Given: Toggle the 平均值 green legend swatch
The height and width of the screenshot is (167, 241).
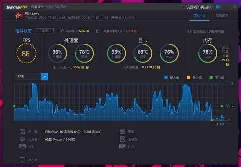Looking at the screenshot, I should [x=211, y=77].
